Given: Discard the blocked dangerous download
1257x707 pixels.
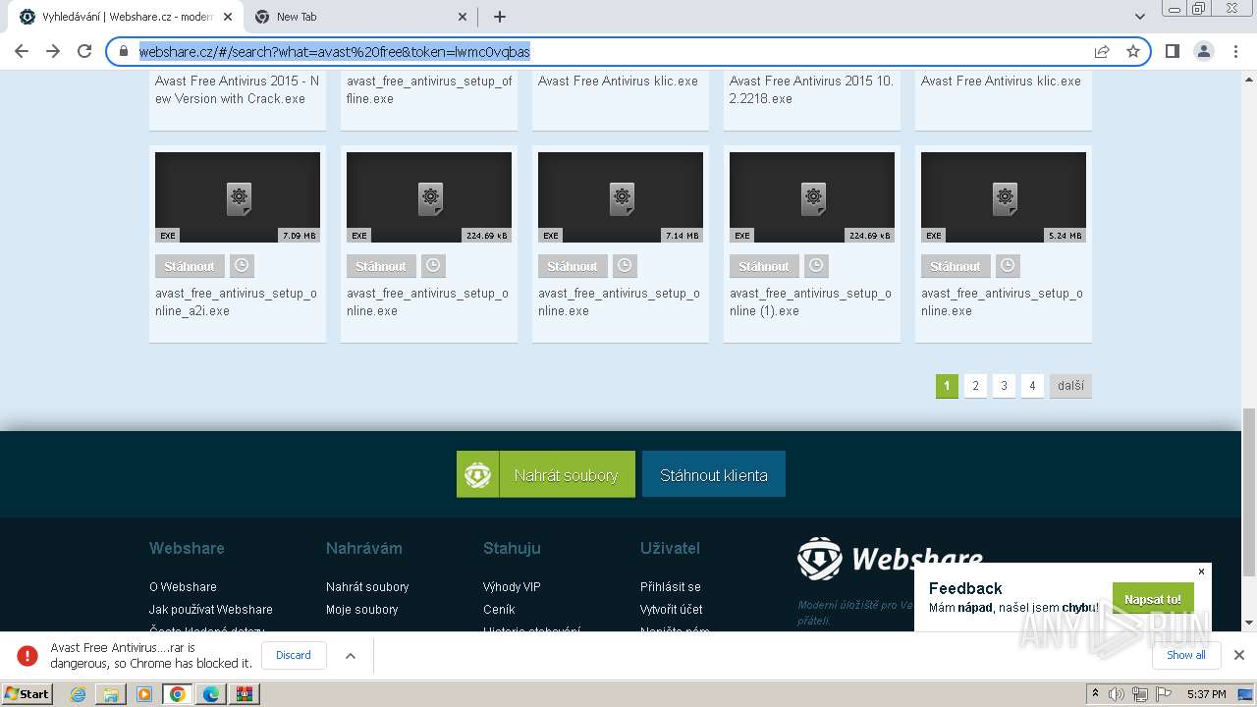Looking at the screenshot, I should 294,655.
